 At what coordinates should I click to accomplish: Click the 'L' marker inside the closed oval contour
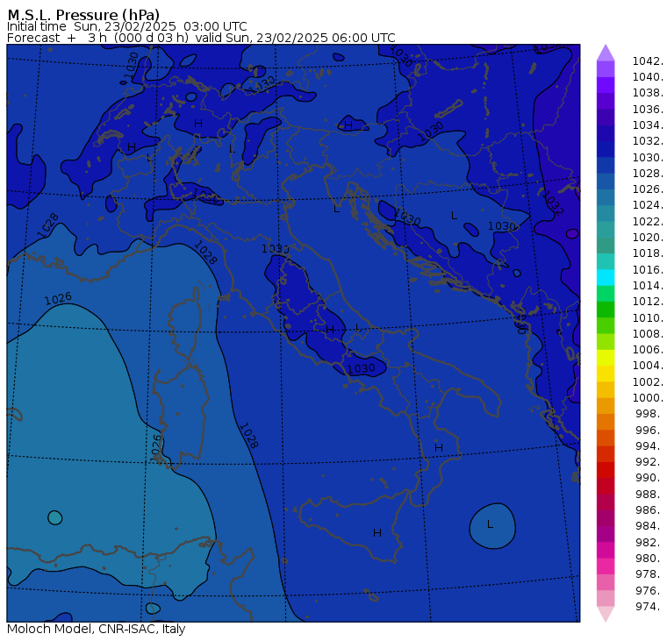pyautogui.click(x=490, y=524)
